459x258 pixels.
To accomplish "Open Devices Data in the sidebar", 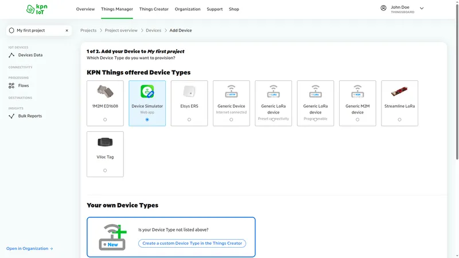I will click(30, 55).
